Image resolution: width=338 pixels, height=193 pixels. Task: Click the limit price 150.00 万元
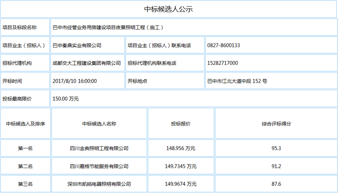[x=66, y=99]
